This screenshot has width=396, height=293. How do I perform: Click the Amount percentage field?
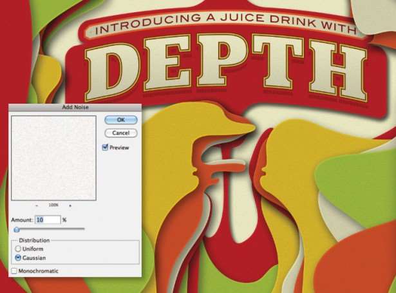[48, 220]
